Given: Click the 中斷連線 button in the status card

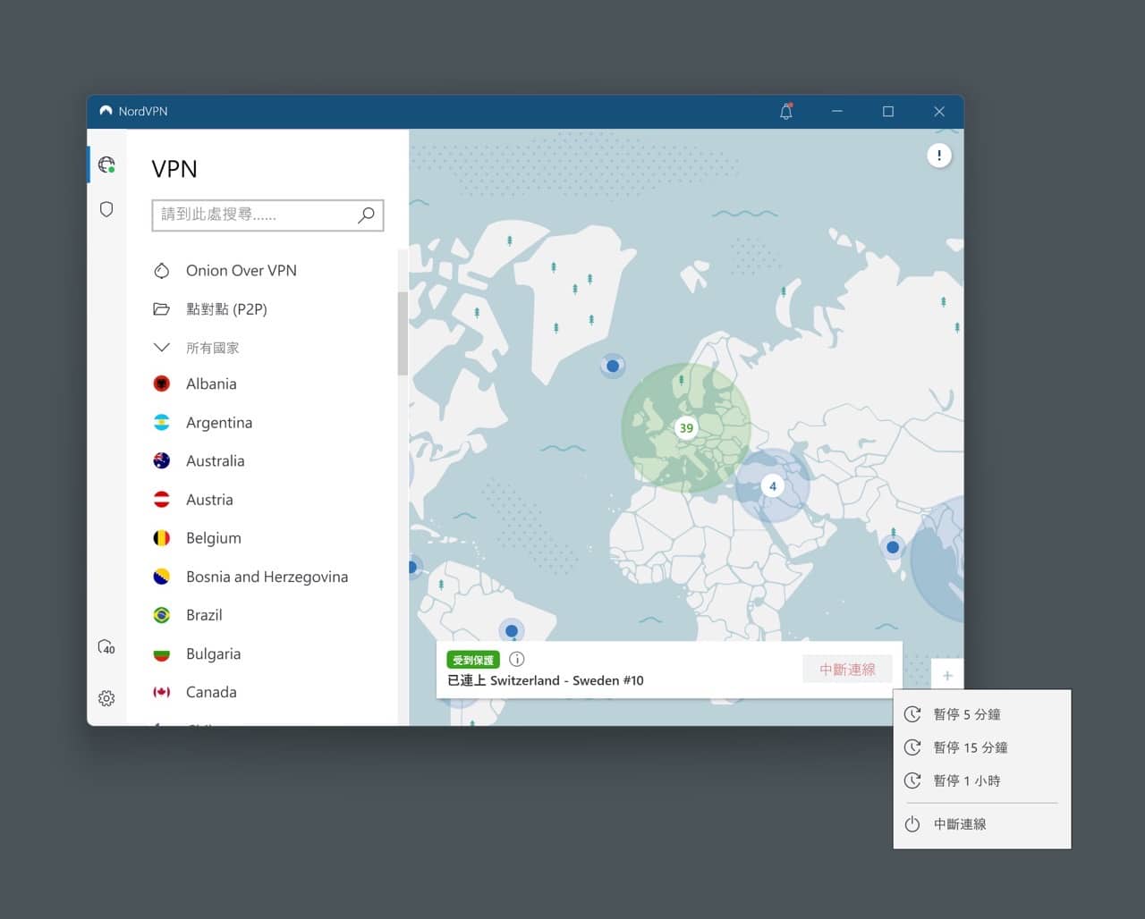Looking at the screenshot, I should (x=847, y=670).
